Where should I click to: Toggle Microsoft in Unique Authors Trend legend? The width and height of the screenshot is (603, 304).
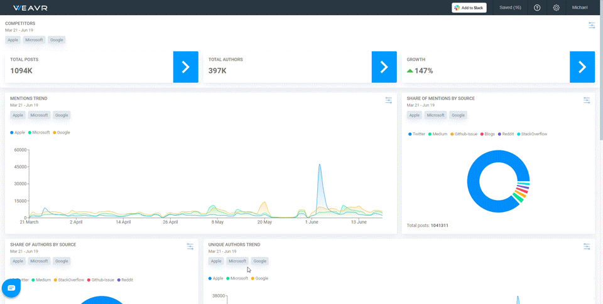point(237,278)
